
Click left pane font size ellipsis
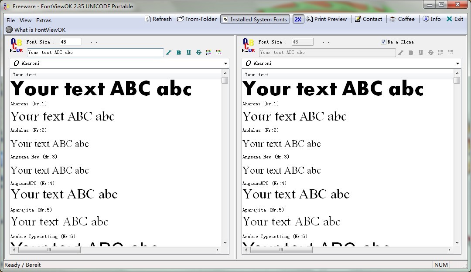(94, 42)
